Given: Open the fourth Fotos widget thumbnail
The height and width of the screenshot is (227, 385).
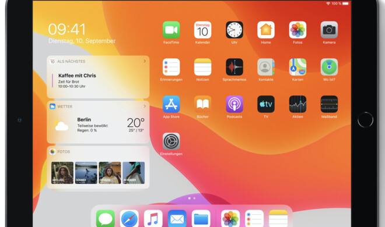Looking at the screenshot, I should [x=134, y=173].
